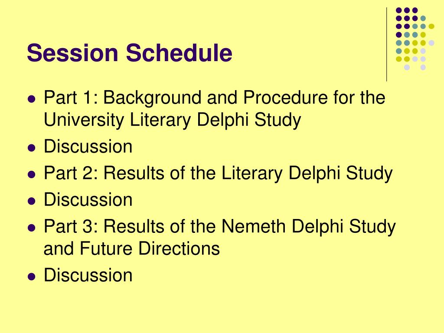The height and width of the screenshot is (333, 444).
Task: Select the first Discussion bullet text
Action: click(x=88, y=147)
